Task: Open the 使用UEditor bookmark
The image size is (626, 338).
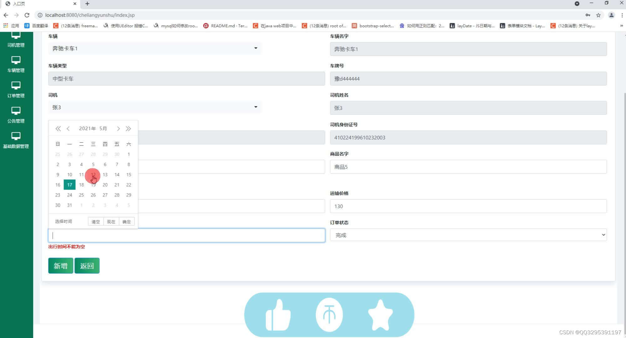Action: (x=126, y=26)
